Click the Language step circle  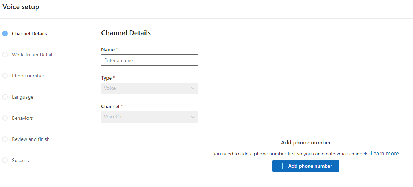coord(5,97)
